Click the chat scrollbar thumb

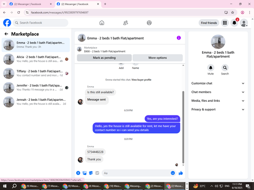tap(183, 127)
